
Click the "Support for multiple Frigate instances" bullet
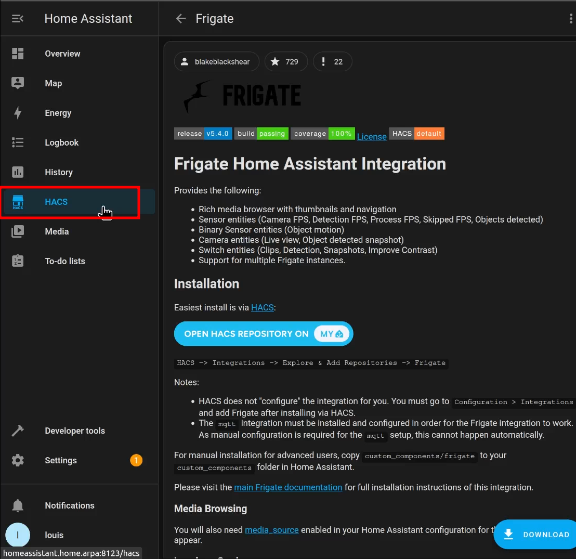click(272, 260)
